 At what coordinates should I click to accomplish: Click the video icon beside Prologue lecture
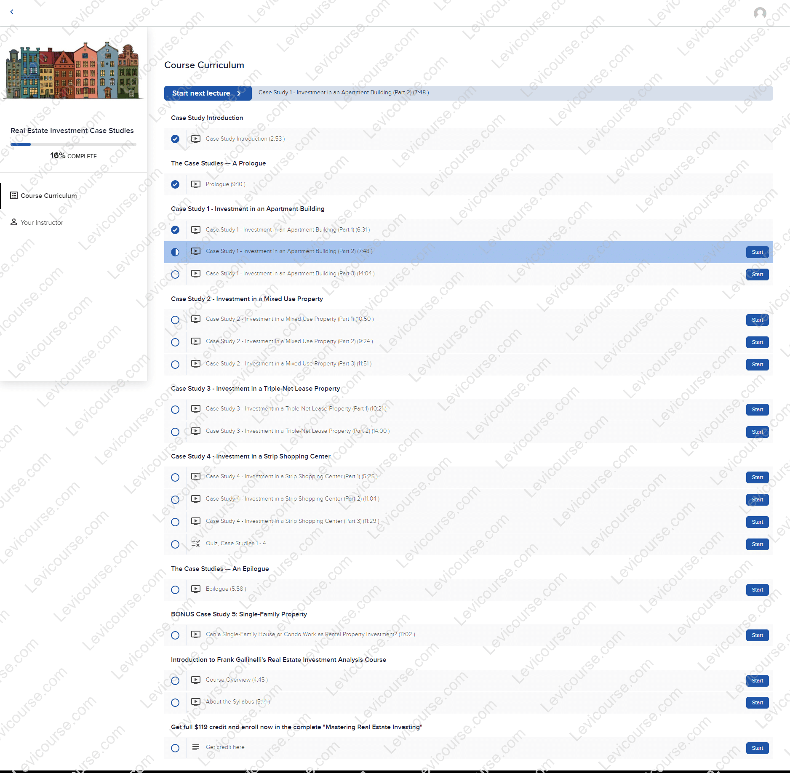tap(196, 184)
